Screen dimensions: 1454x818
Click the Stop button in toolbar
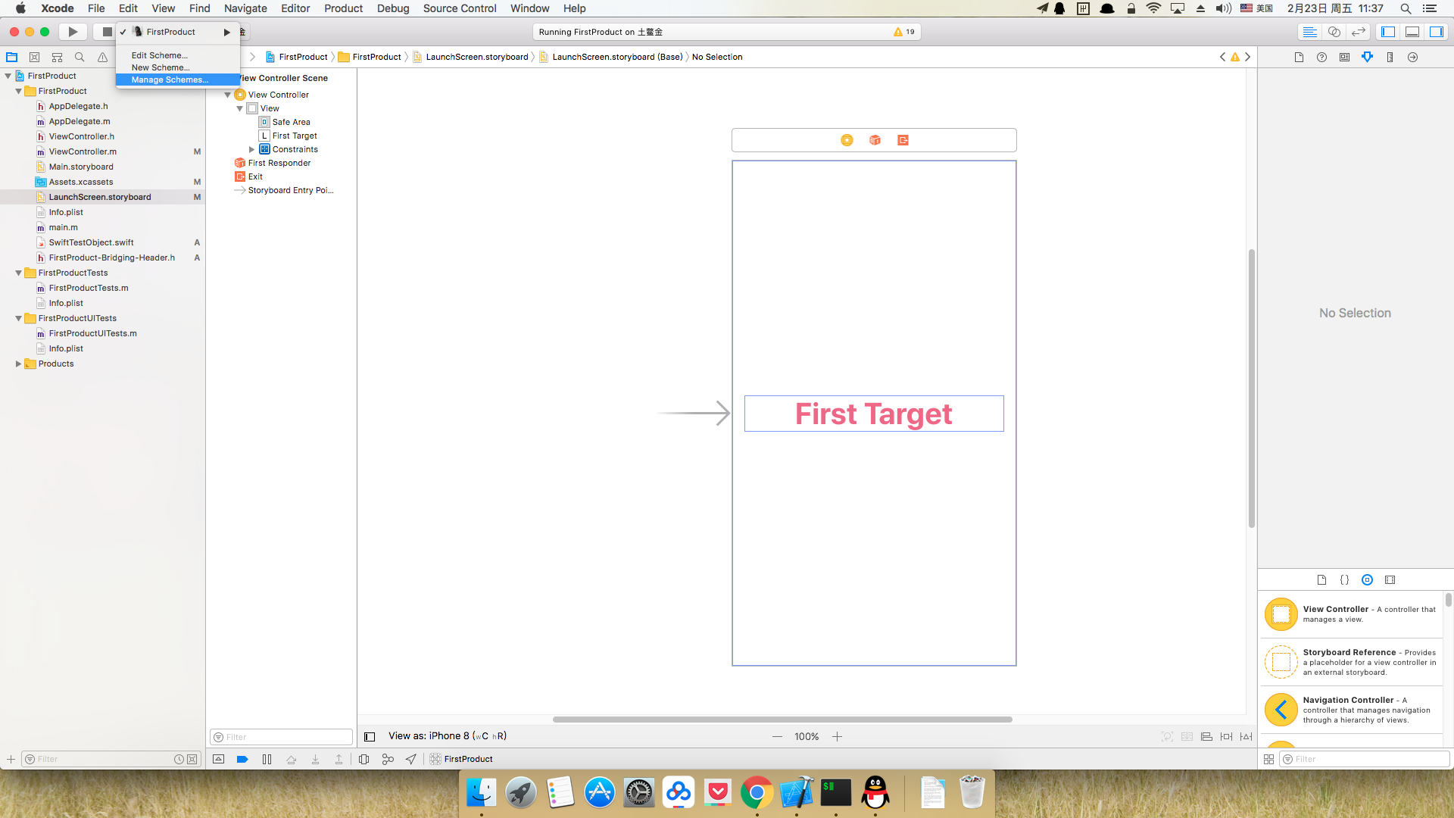107,32
